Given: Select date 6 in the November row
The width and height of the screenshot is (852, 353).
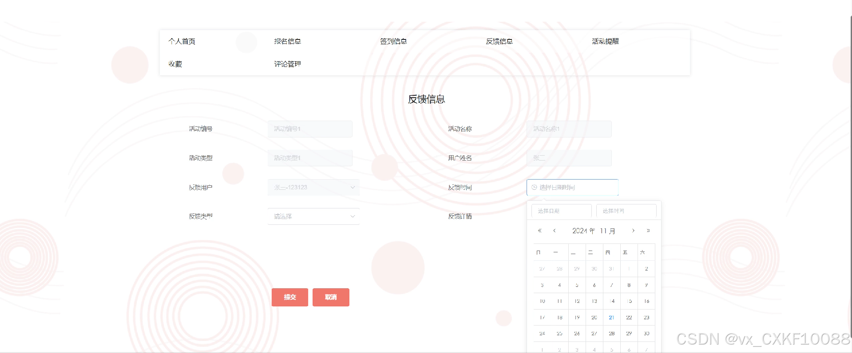Looking at the screenshot, I should 594,285.
